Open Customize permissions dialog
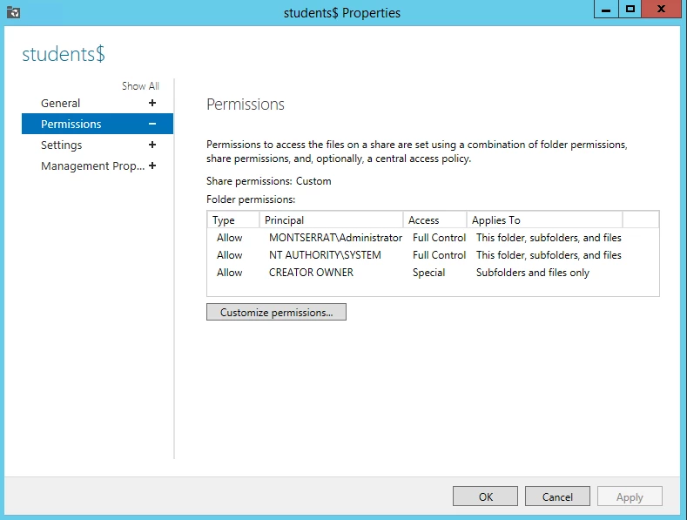 coord(277,312)
